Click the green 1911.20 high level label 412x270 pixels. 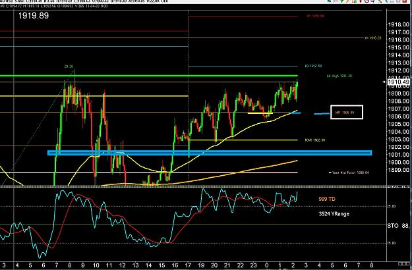tap(339, 76)
